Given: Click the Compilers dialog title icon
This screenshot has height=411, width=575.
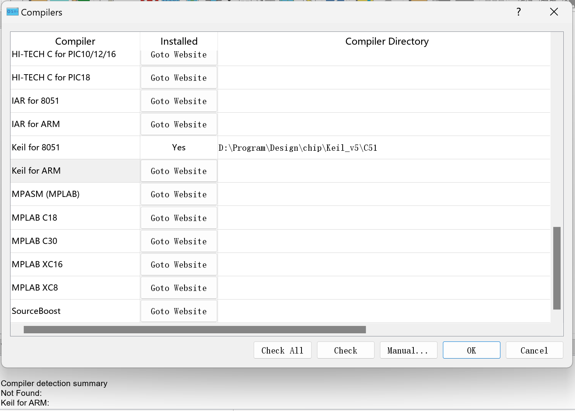Looking at the screenshot, I should pos(12,12).
